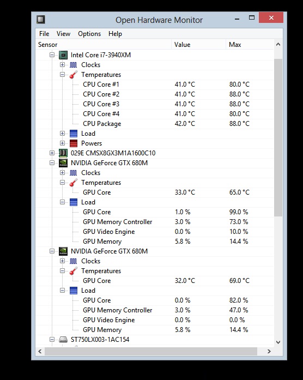303x380 pixels.
Task: Click the Intel Core i7-3940XM processor icon
Action: click(63, 55)
